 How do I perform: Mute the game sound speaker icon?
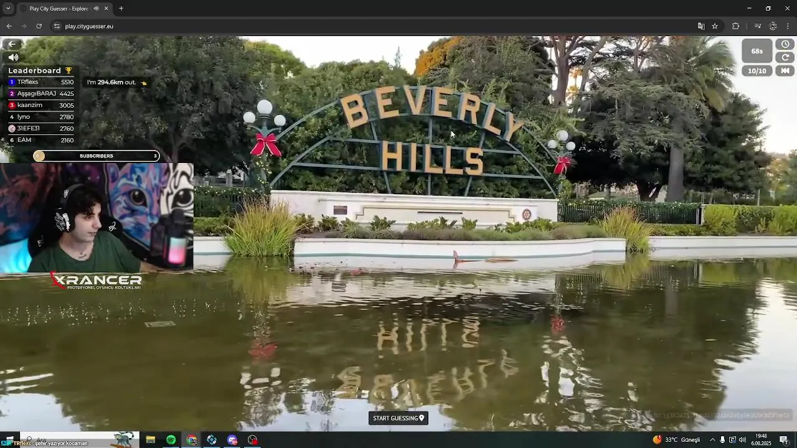click(x=13, y=57)
